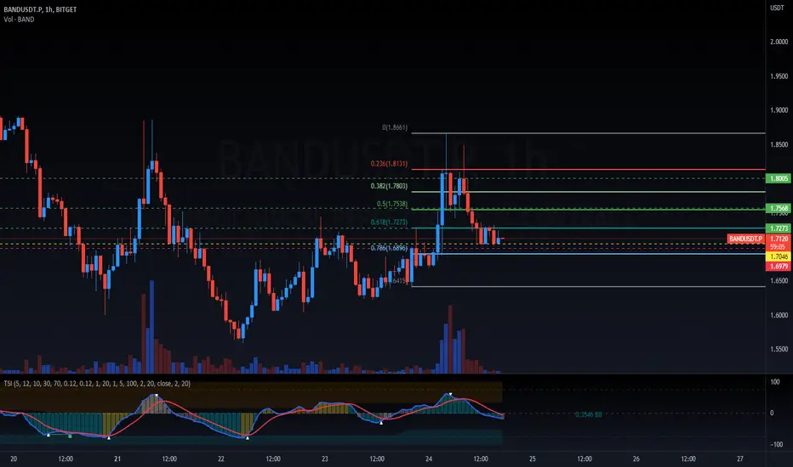Click the green 1.8005 price tag
Image resolution: width=793 pixels, height=467 pixels.
tap(779, 178)
